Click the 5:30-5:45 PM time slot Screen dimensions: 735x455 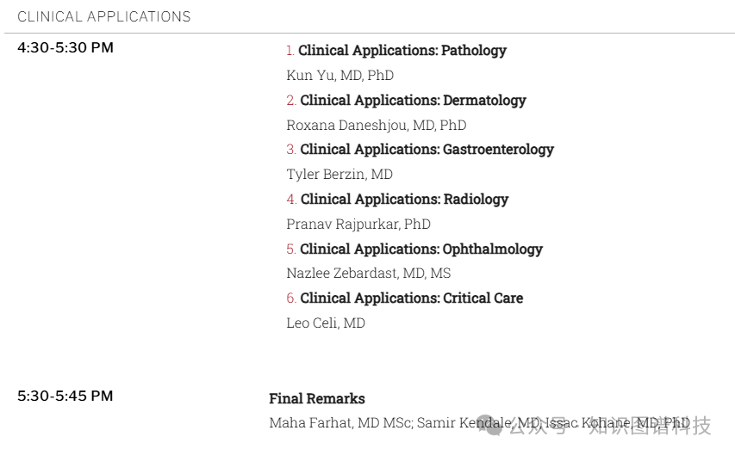[x=65, y=396]
